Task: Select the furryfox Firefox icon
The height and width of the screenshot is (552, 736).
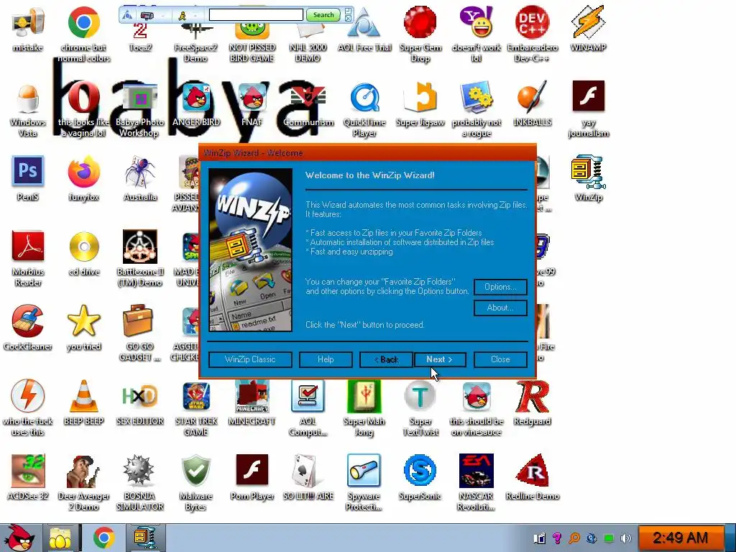Action: pyautogui.click(x=83, y=178)
